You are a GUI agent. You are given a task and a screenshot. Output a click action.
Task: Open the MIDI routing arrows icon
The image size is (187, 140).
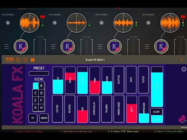click(x=18, y=60)
